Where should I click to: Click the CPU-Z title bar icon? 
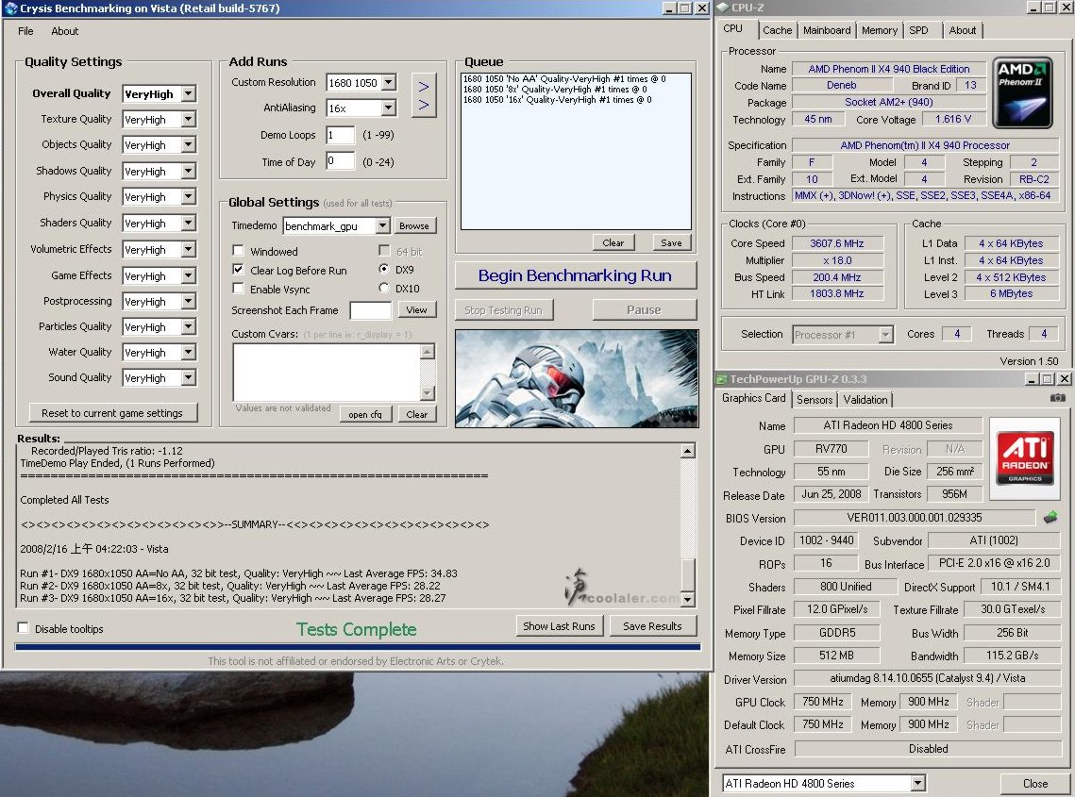723,8
